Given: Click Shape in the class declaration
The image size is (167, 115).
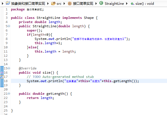Looking at the screenshot, I should pyautogui.click(x=89, y=18).
